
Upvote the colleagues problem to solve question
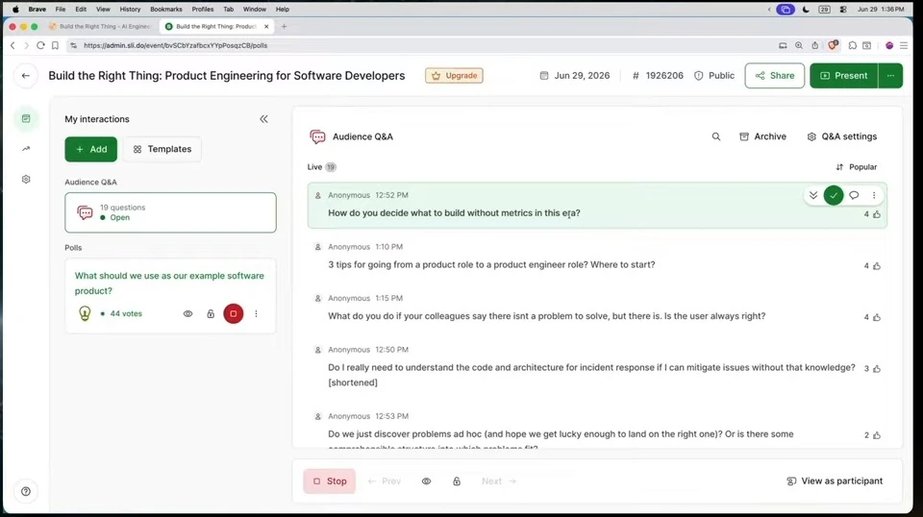(x=877, y=318)
